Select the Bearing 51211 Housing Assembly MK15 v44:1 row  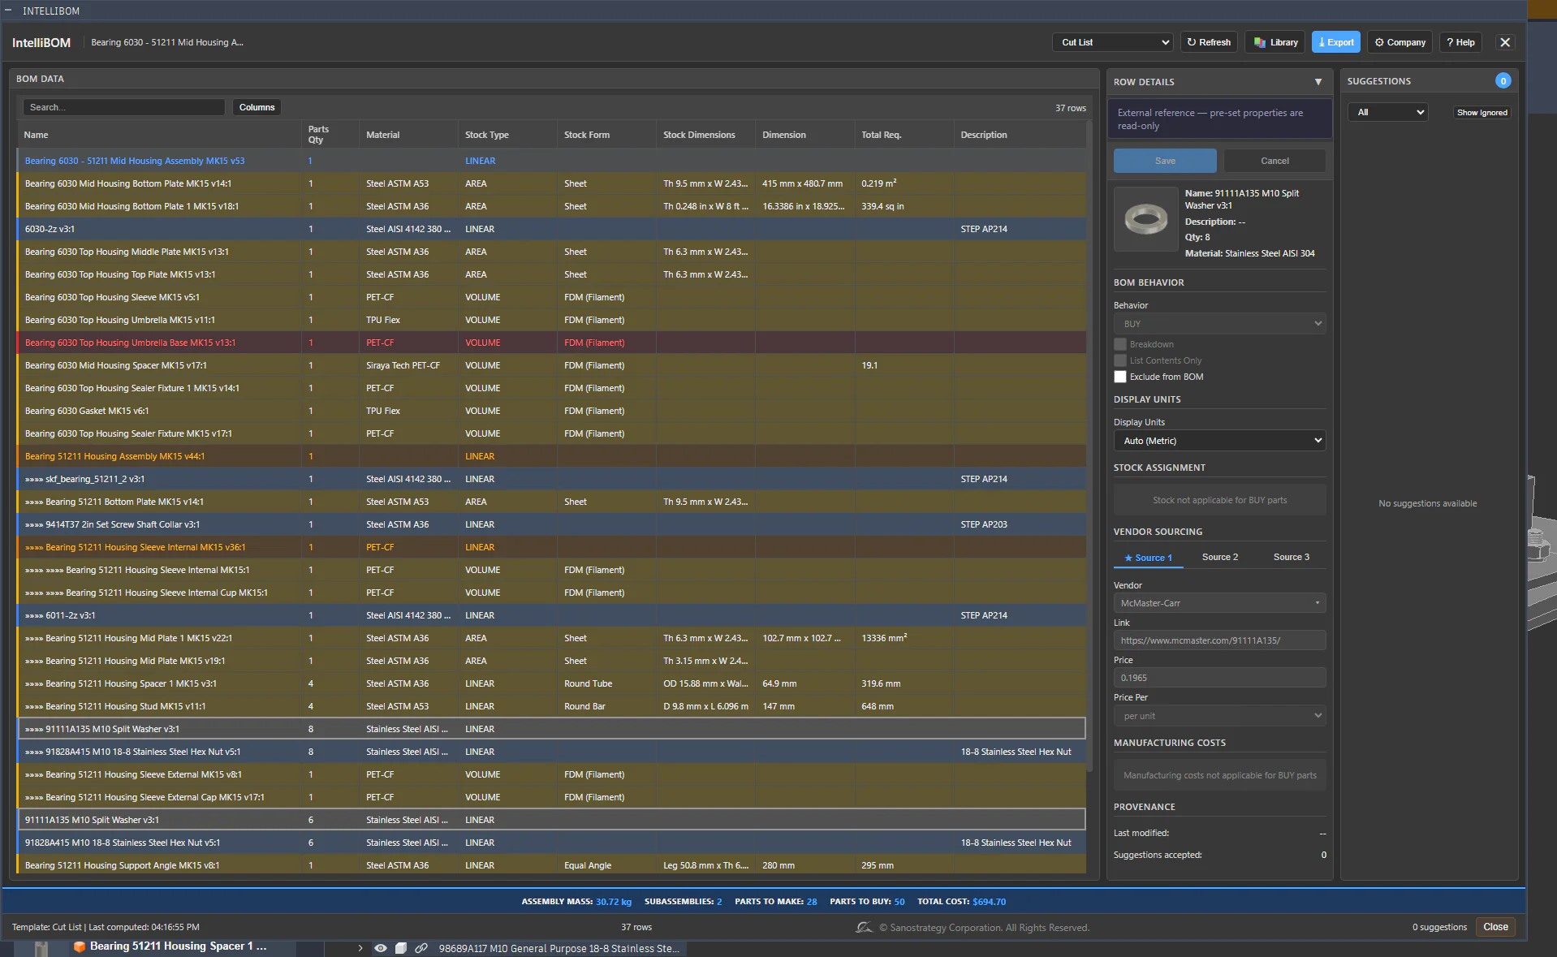click(552, 456)
